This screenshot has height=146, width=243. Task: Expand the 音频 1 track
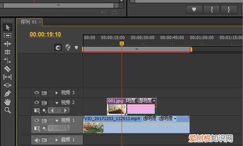pyautogui.click(x=57, y=140)
